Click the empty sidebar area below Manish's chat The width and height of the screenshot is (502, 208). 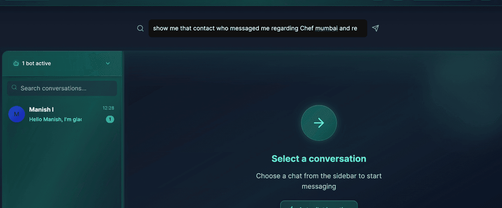(x=61, y=166)
